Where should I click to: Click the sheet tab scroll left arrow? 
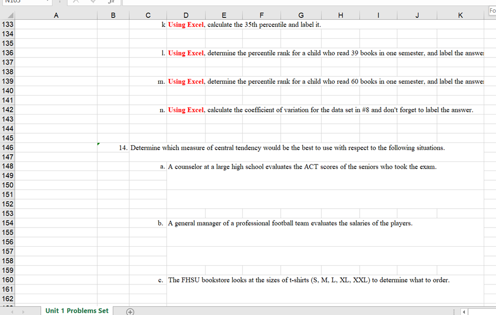[x=12, y=312]
